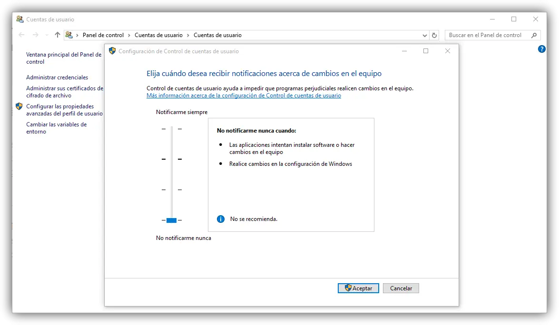Image resolution: width=559 pixels, height=325 pixels.
Task: Go up one level with up arrow
Action: [58, 35]
